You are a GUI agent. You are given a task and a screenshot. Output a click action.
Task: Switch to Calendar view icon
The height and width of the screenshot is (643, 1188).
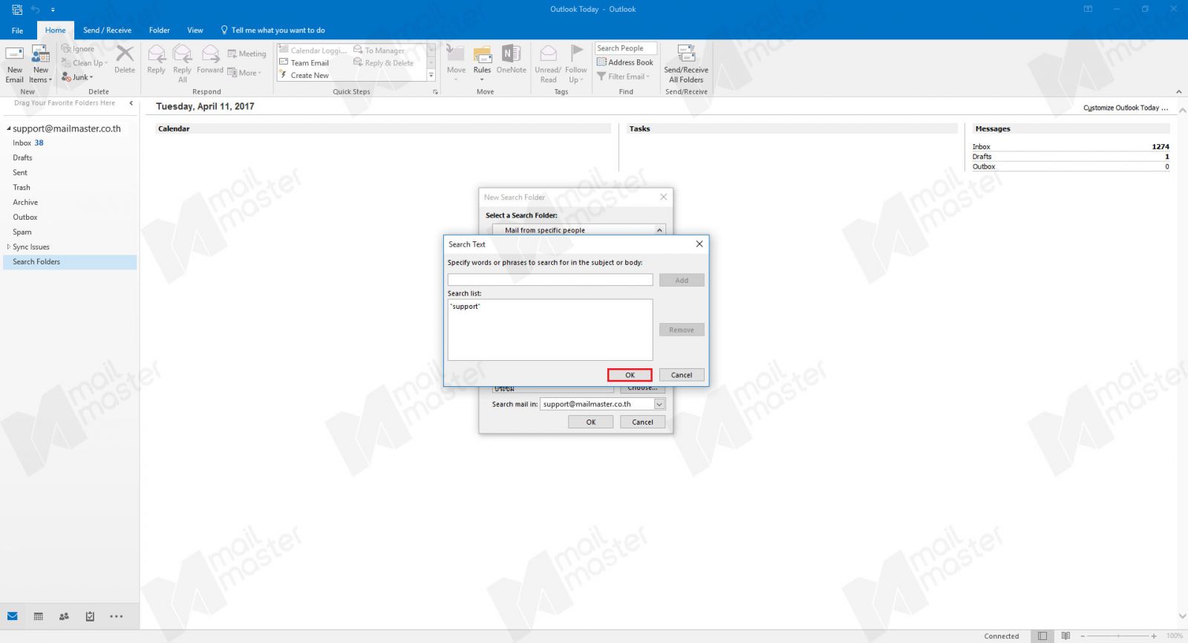[x=39, y=616]
